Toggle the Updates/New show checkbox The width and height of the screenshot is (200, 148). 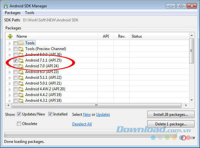(19, 114)
